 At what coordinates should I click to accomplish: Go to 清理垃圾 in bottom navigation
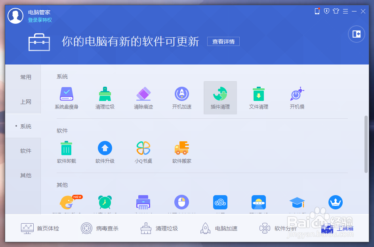pos(159,228)
